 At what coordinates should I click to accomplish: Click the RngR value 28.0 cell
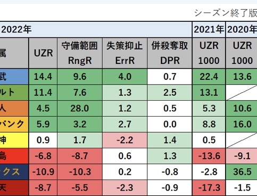coord(80,108)
